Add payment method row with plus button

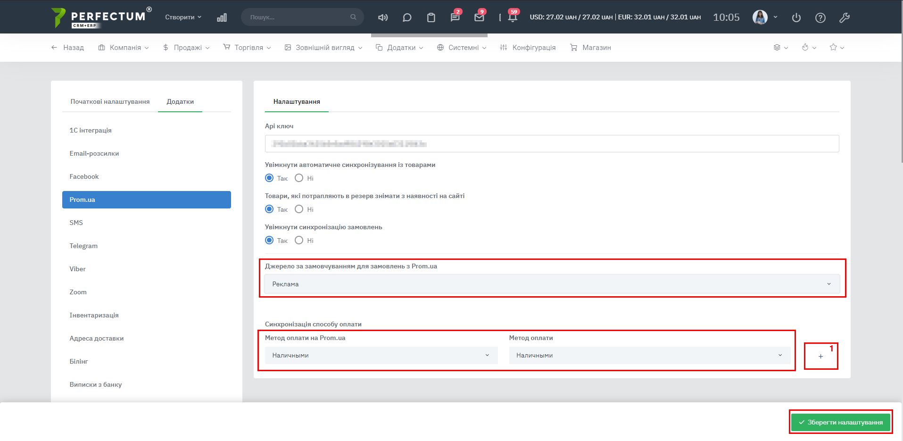[x=820, y=357]
